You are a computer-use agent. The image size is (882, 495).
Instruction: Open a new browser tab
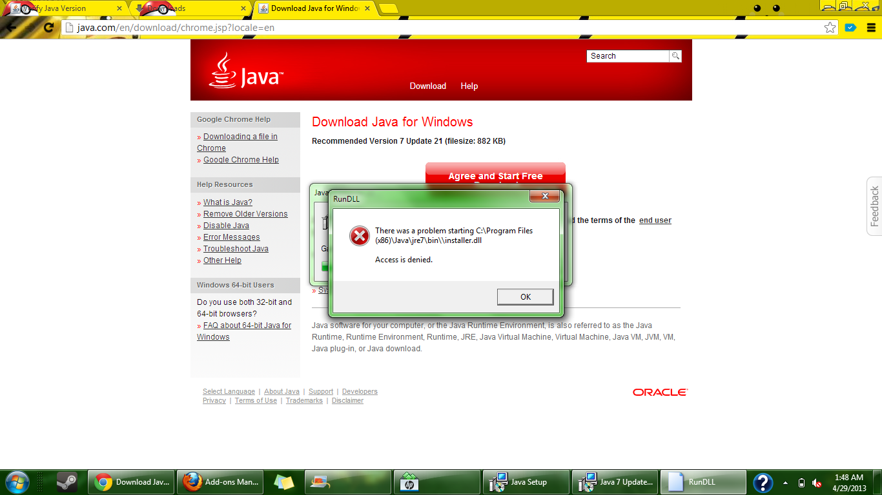pyautogui.click(x=388, y=8)
